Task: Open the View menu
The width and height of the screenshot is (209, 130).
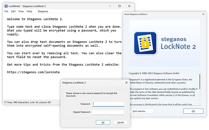Action: [21, 11]
